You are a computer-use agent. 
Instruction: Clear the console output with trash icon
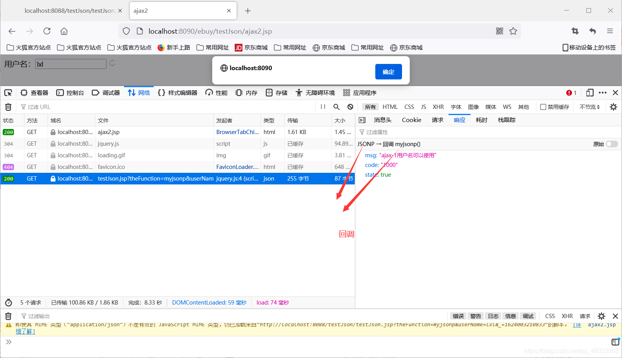(8, 316)
